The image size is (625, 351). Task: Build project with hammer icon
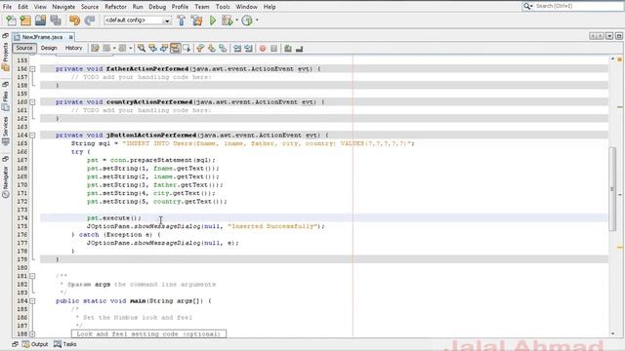tap(182, 20)
